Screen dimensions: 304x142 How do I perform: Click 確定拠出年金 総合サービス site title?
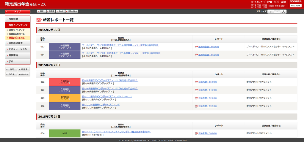tap(25, 4)
